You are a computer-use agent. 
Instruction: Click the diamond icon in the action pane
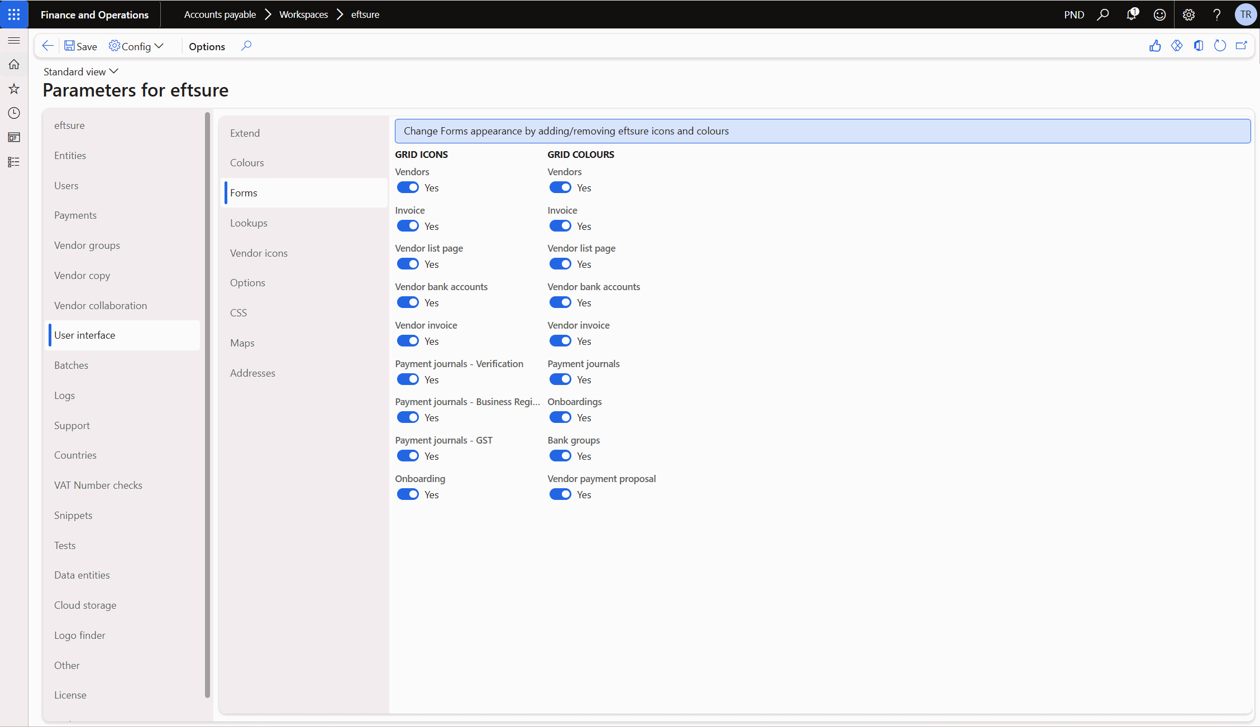click(x=1177, y=46)
